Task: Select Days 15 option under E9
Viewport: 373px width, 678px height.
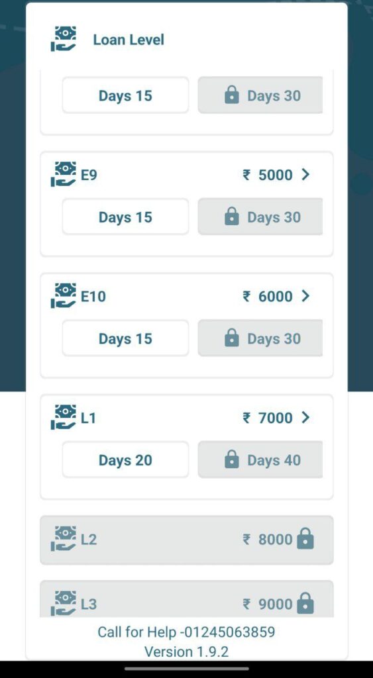Action: [x=125, y=217]
